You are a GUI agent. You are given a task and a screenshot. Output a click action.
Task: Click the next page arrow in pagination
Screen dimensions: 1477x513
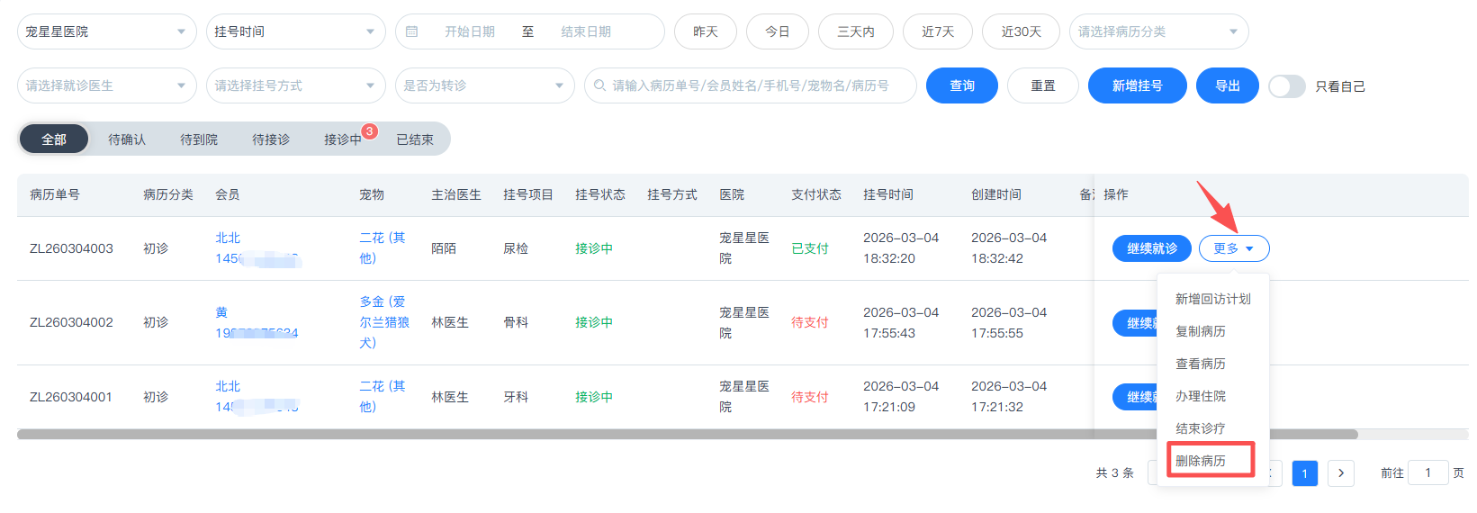pyautogui.click(x=1340, y=473)
